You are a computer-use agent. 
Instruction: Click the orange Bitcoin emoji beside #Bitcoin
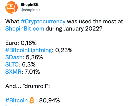pos(31,100)
